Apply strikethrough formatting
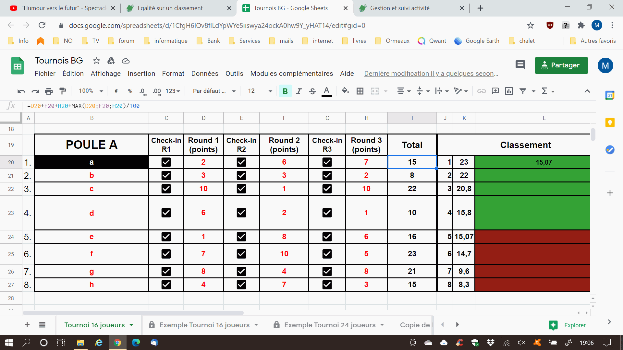623x350 pixels. 312,91
